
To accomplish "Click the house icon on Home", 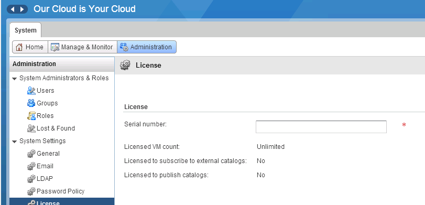I will click(19, 47).
